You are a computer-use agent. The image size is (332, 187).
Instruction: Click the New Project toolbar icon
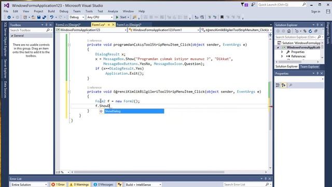[25, 17]
